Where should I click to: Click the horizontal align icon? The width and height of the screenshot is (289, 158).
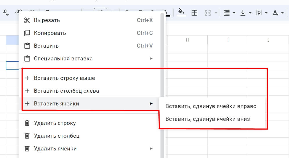coord(227,13)
